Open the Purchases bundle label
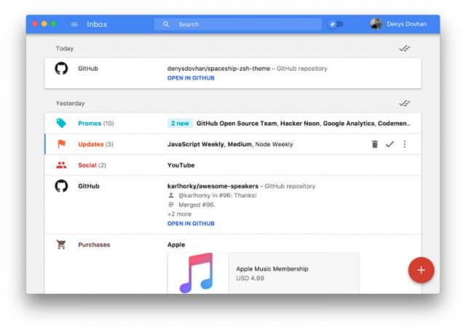This screenshot has width=466, height=331. point(94,244)
